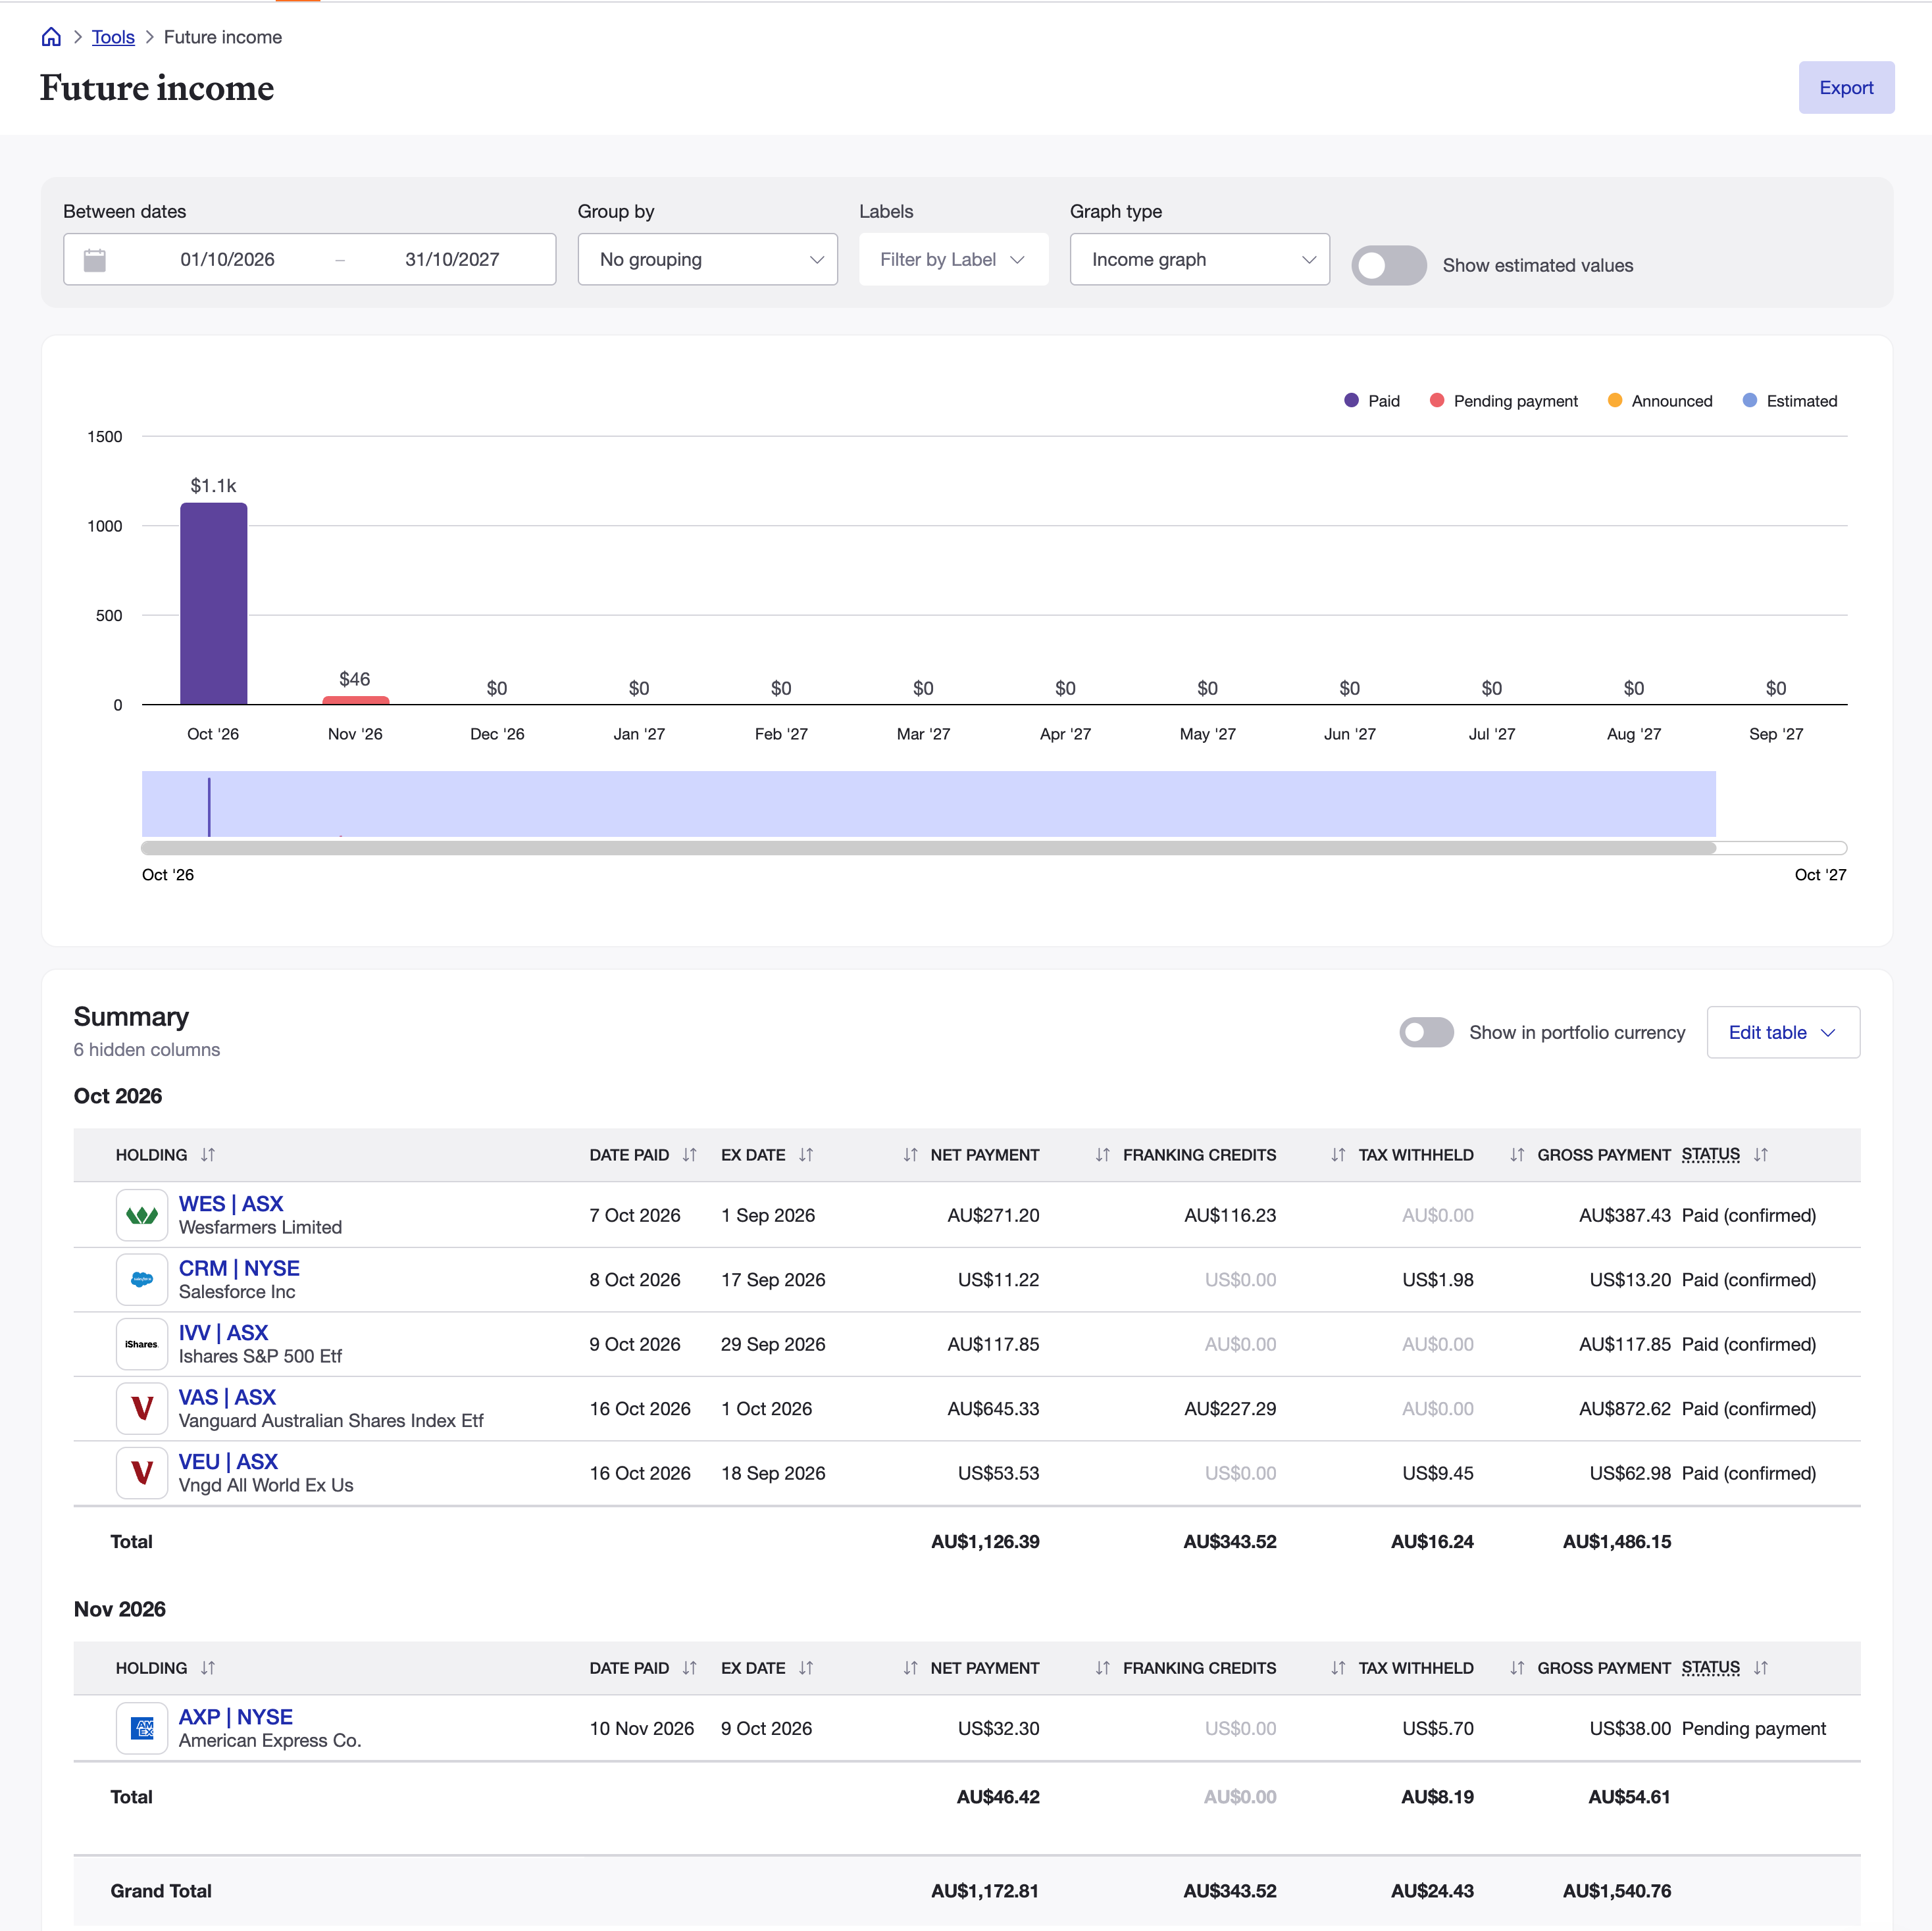Go to Tools breadcrumb link
Image resolution: width=1932 pixels, height=1931 pixels.
[x=113, y=37]
